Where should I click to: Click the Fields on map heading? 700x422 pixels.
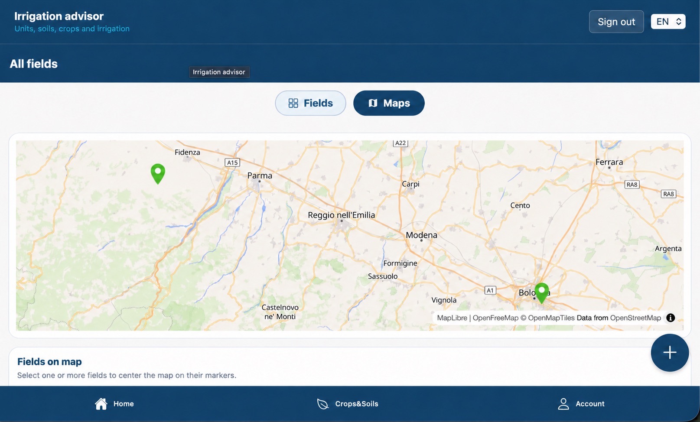[49, 361]
